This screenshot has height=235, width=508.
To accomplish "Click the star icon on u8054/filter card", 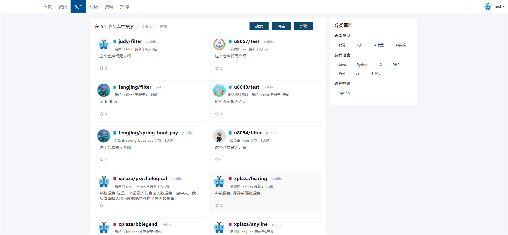I will tap(217, 160).
